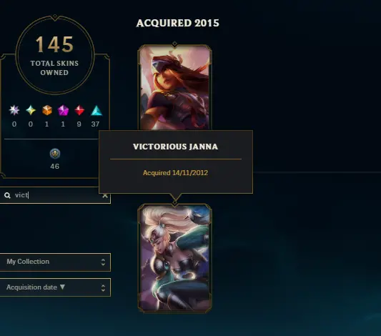Viewport: 381px width, 336px height.
Task: Click the My Collection dropdown arrows
Action: pyautogui.click(x=103, y=262)
